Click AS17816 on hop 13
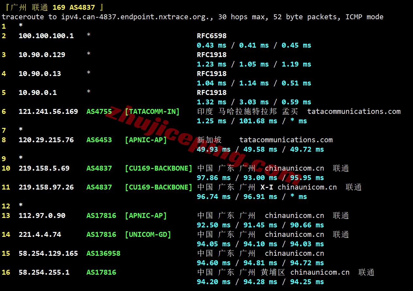Image resolution: width=413 pixels, height=291 pixels. (101, 216)
